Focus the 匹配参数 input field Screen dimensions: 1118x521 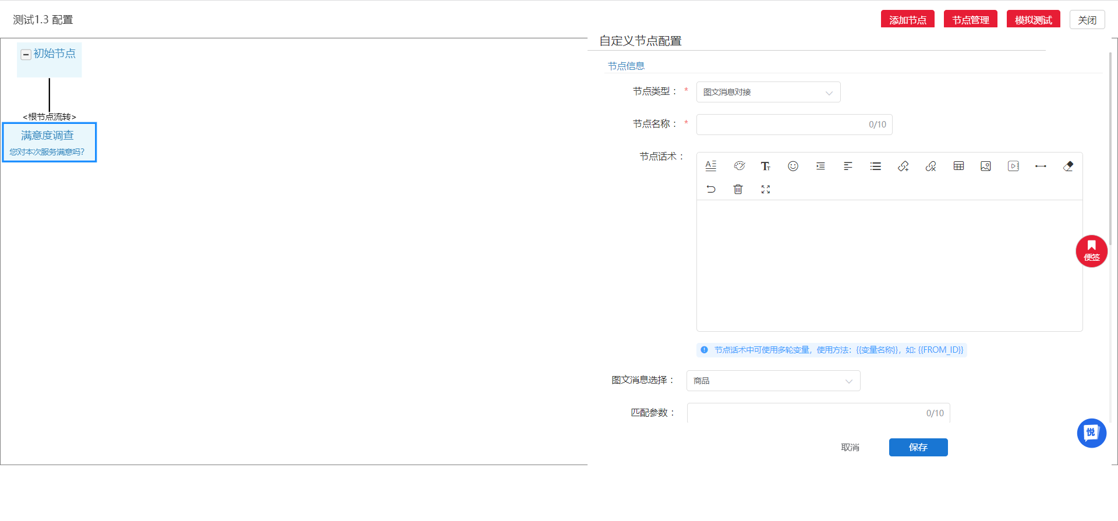(818, 413)
